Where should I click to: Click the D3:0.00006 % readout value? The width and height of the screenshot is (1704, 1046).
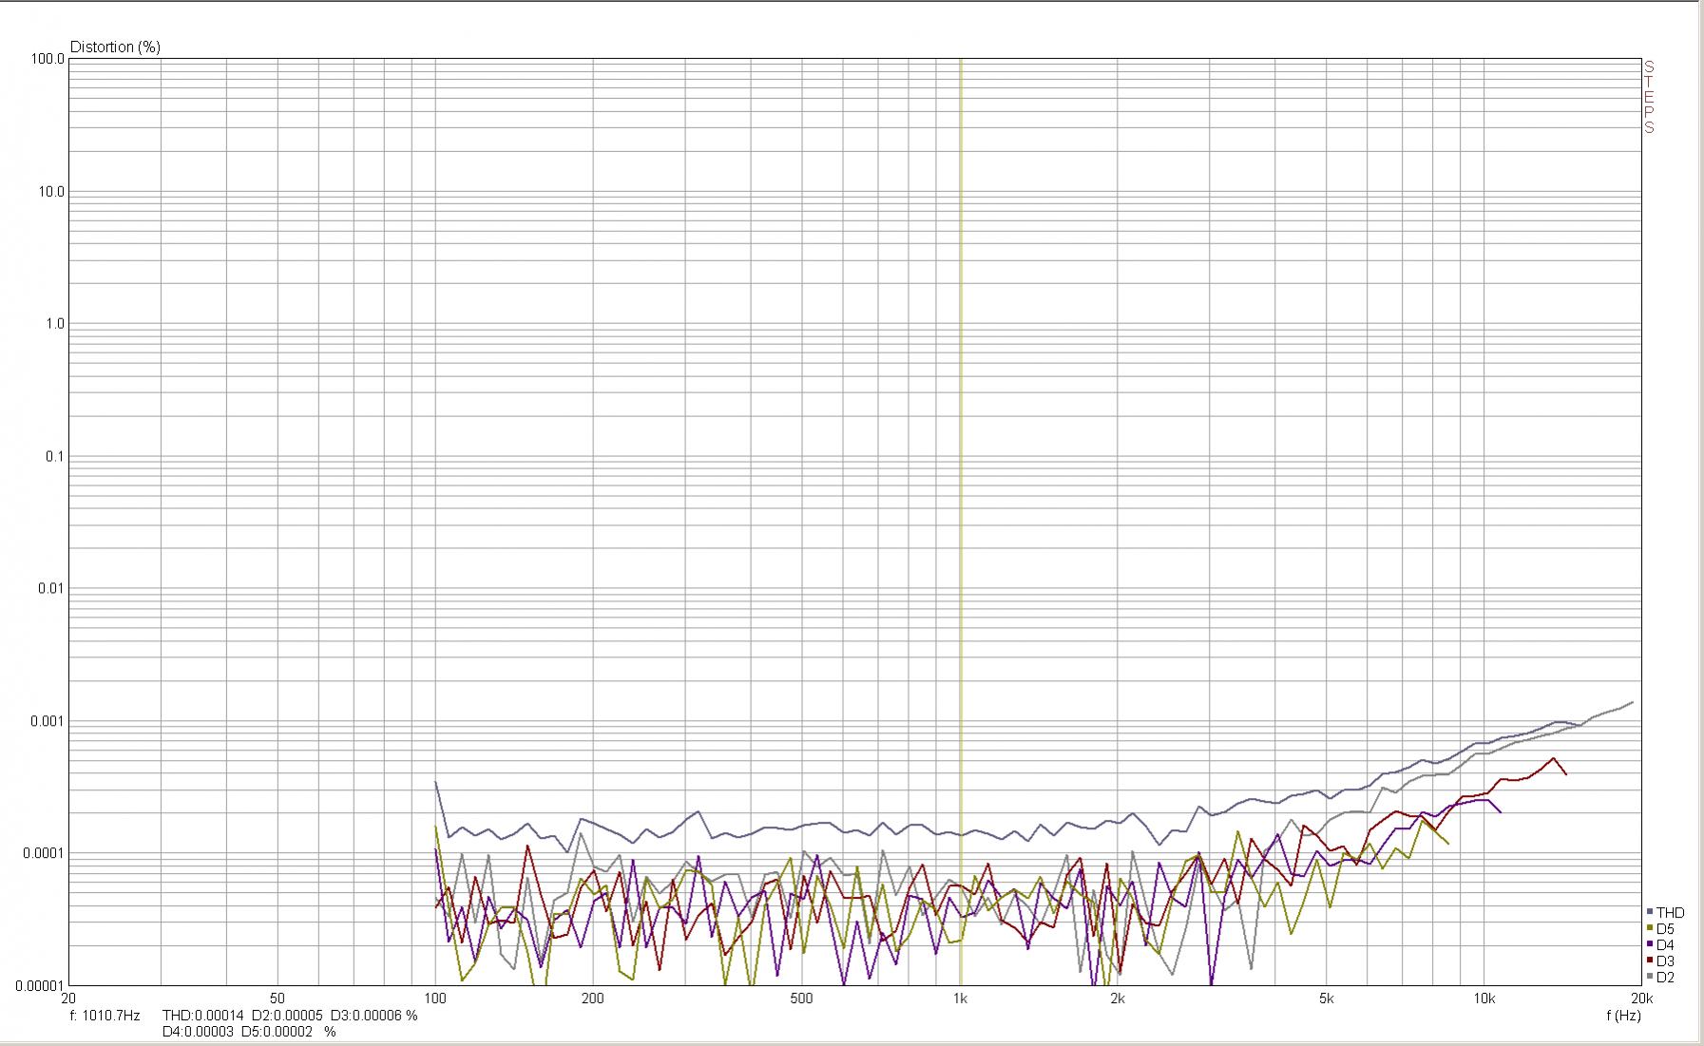(x=373, y=1015)
